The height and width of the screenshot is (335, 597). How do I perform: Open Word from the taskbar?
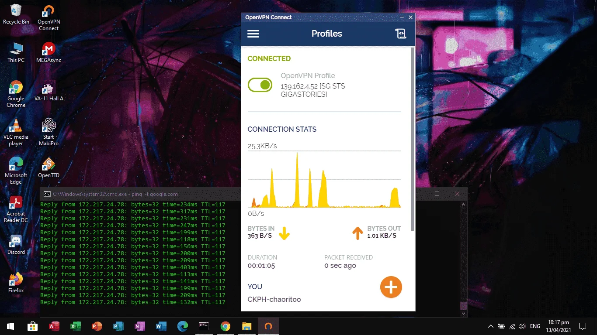[x=161, y=326]
